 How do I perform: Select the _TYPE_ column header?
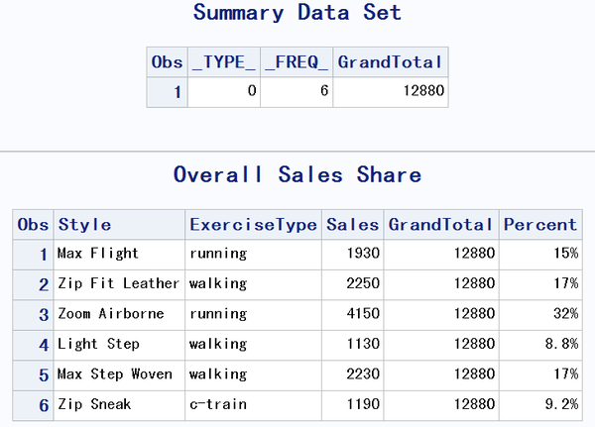pos(223,61)
